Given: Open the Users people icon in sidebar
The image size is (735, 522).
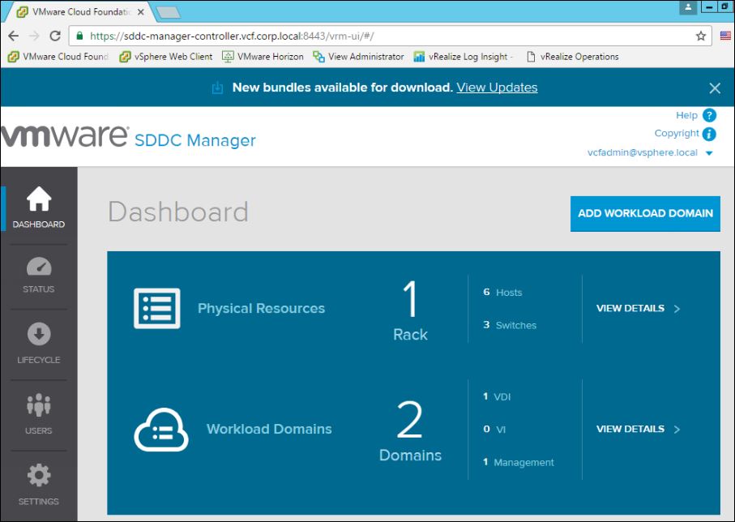Looking at the screenshot, I should coord(39,404).
